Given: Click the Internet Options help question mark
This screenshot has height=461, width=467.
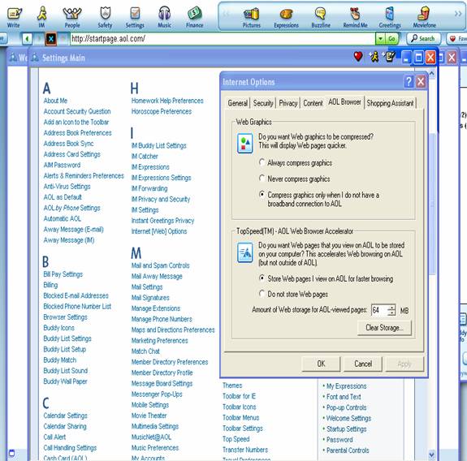Looking at the screenshot, I should [x=409, y=81].
